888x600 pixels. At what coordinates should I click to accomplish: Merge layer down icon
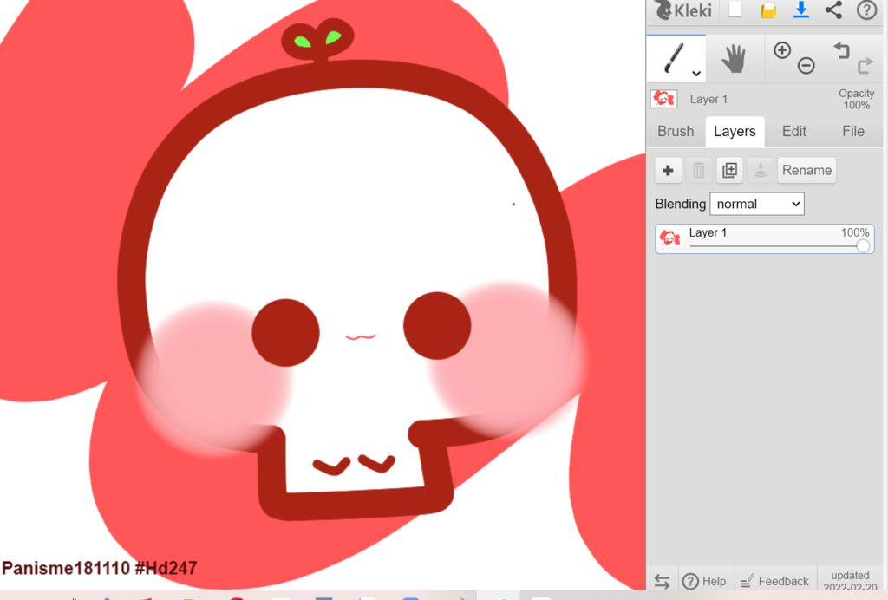point(761,171)
